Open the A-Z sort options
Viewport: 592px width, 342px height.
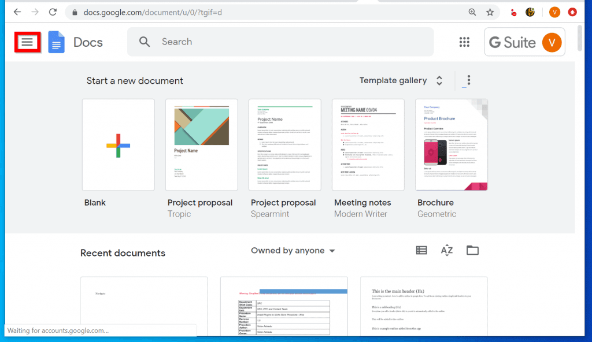click(447, 250)
